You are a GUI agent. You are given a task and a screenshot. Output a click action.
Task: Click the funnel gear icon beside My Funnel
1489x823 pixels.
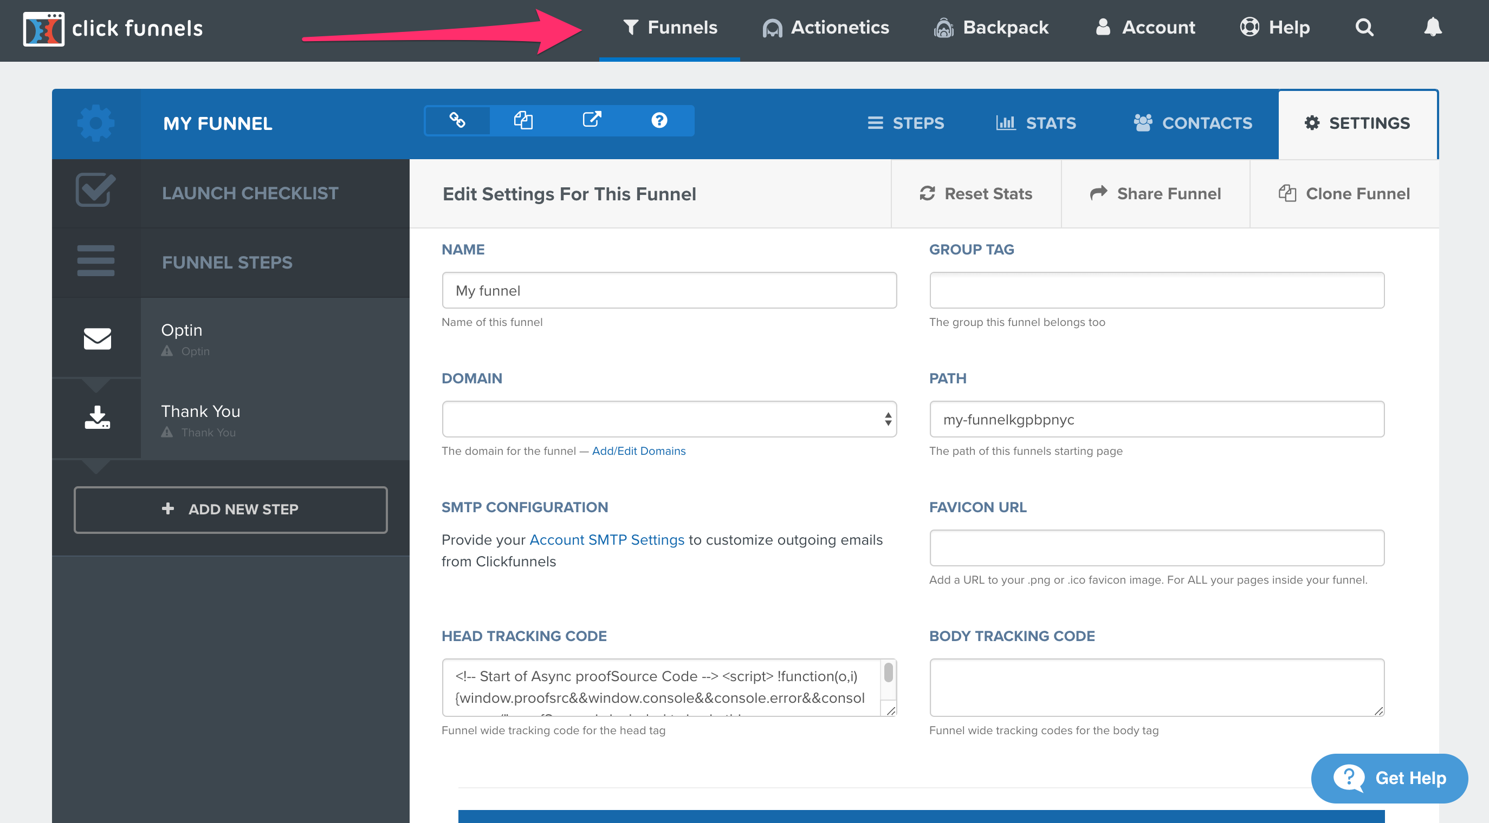point(96,123)
